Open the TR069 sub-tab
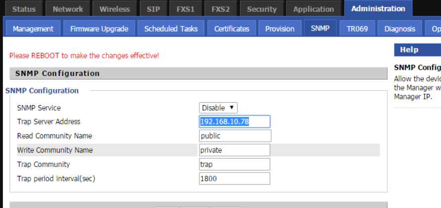The height and width of the screenshot is (208, 441). point(357,29)
